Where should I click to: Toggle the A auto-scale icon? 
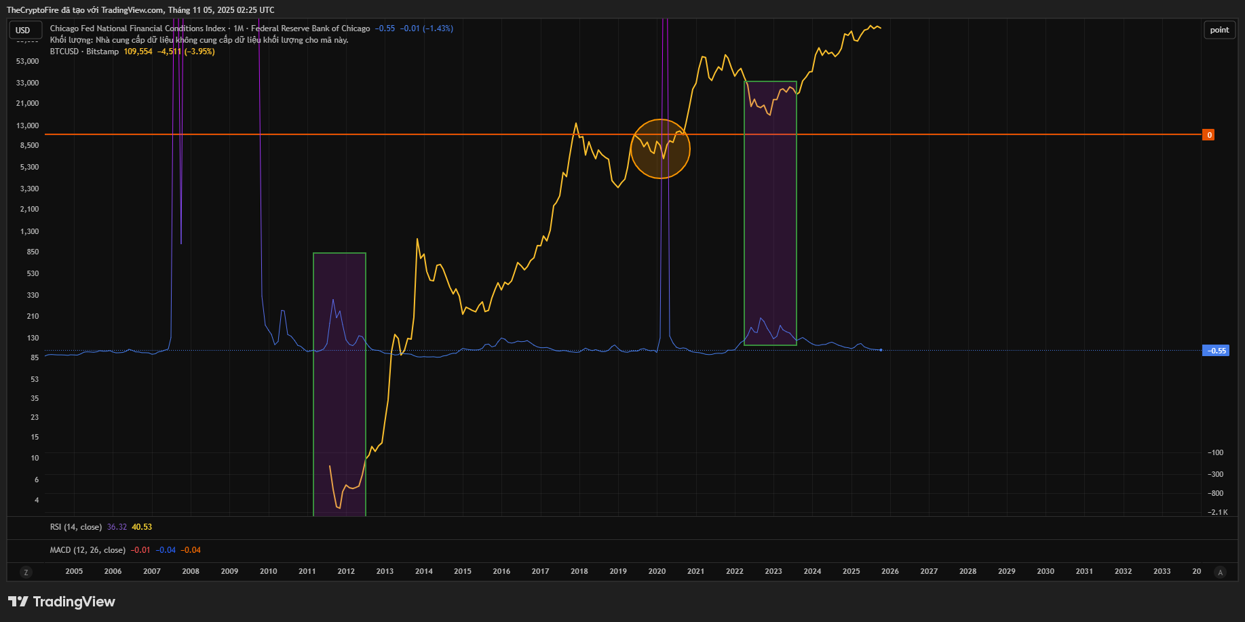click(x=1220, y=572)
